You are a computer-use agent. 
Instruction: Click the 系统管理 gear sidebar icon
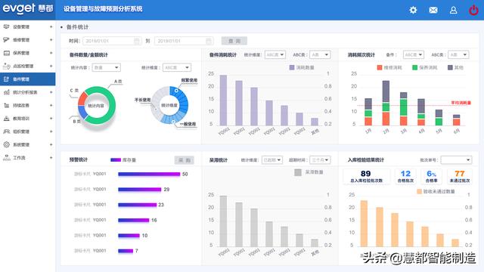coord(6,144)
